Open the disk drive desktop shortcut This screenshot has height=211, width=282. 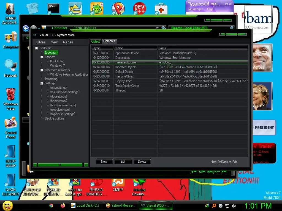pyautogui.click(x=75, y=9)
